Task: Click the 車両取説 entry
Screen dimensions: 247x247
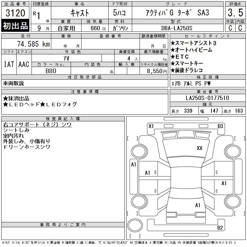Action: pyautogui.click(x=13, y=83)
